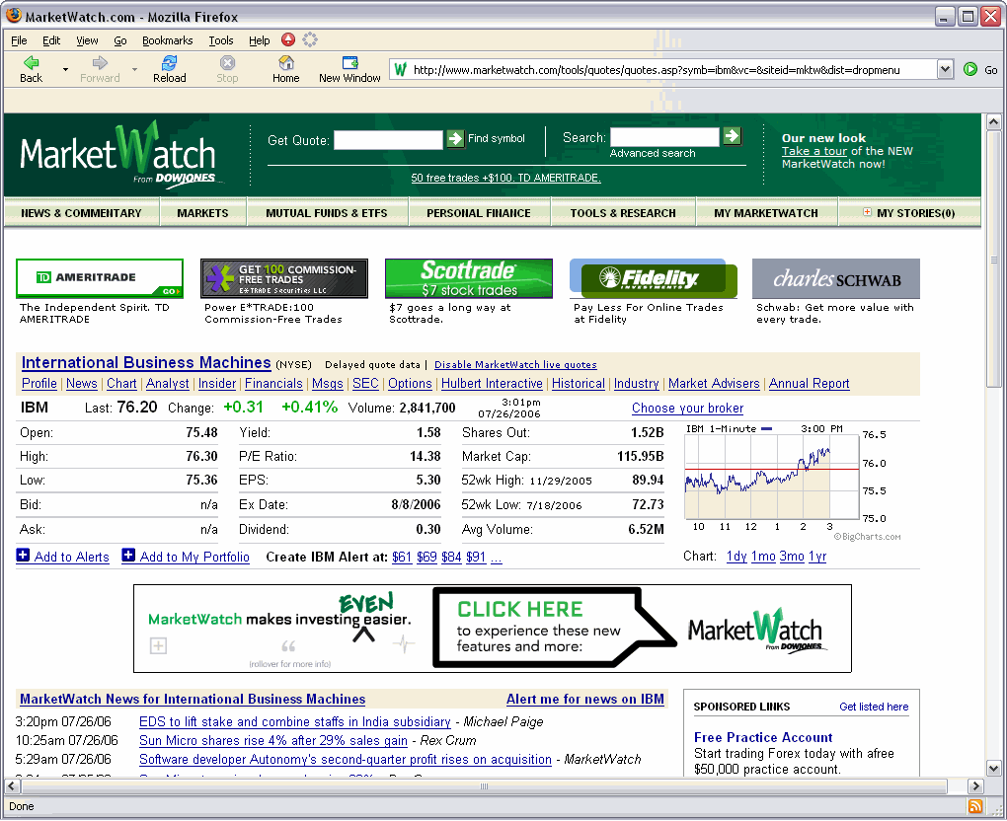Open the Bookmarks menu
The width and height of the screenshot is (1007, 821).
click(x=168, y=40)
